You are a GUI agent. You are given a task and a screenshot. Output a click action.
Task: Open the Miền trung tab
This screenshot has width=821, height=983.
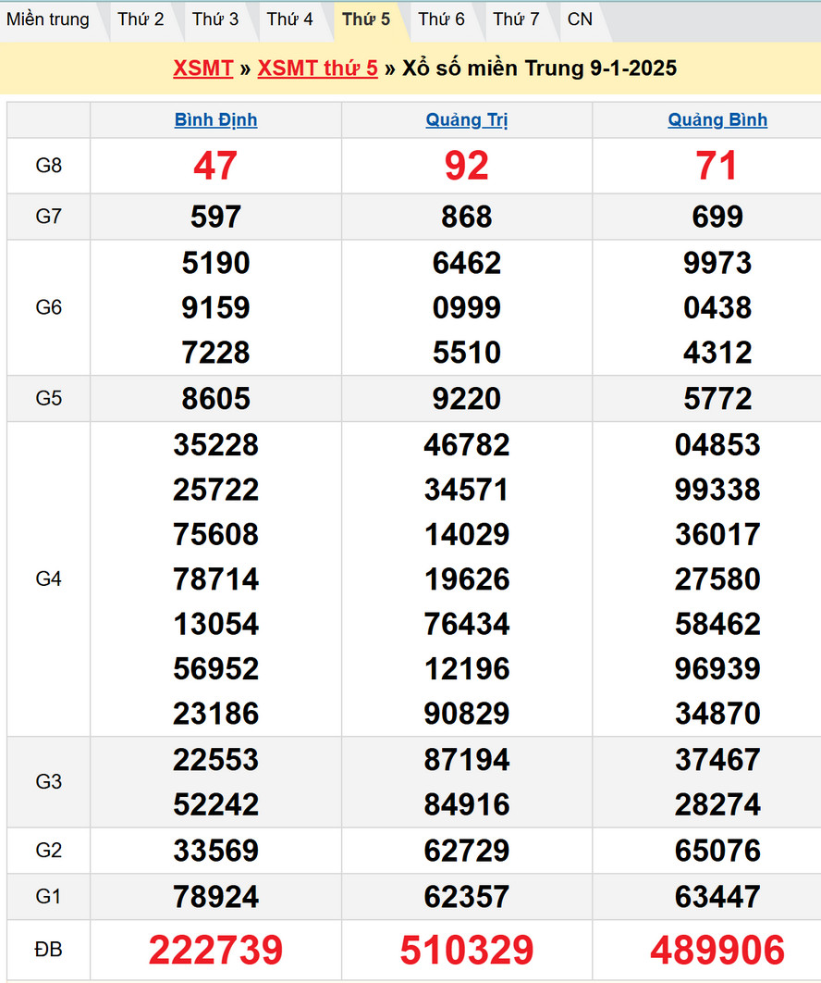48,19
